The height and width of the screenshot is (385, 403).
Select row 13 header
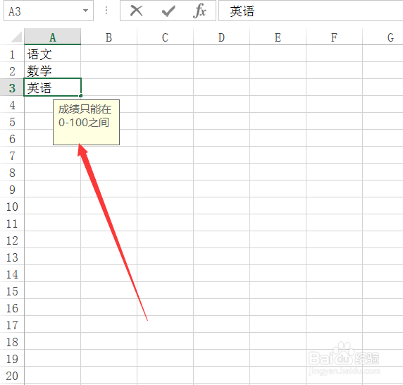click(x=12, y=257)
